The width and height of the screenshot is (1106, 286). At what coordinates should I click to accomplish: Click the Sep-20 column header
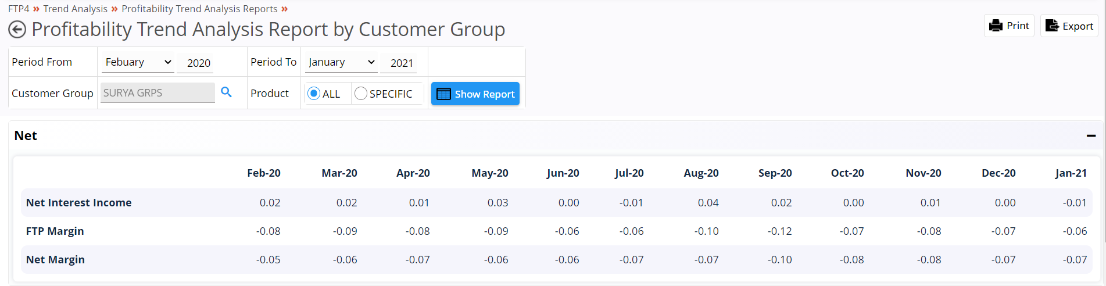775,173
